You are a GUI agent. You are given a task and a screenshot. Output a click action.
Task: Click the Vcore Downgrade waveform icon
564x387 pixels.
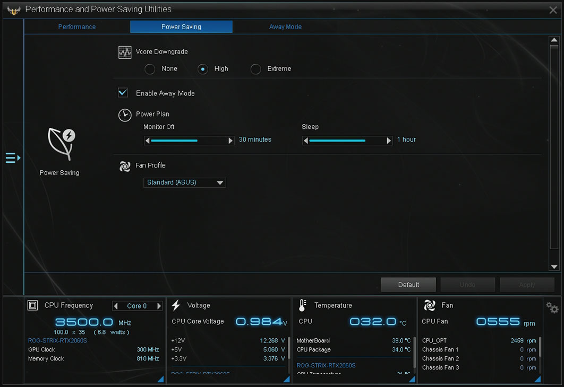(x=125, y=52)
